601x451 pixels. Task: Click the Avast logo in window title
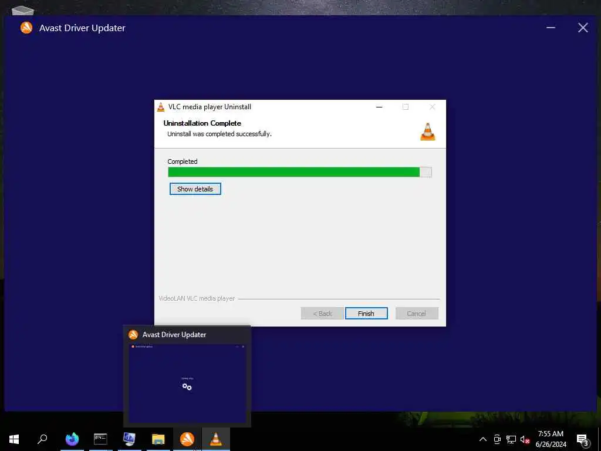click(26, 28)
